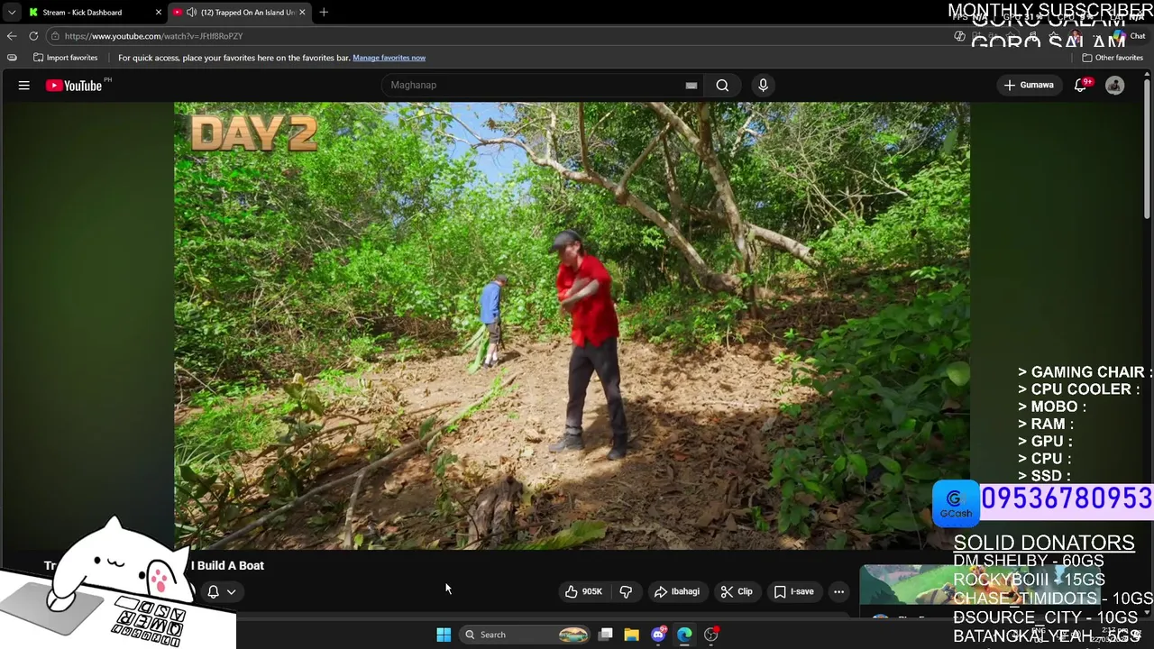Switch to Microsoft Edge on the taskbar
Image resolution: width=1154 pixels, height=649 pixels.
(x=684, y=635)
